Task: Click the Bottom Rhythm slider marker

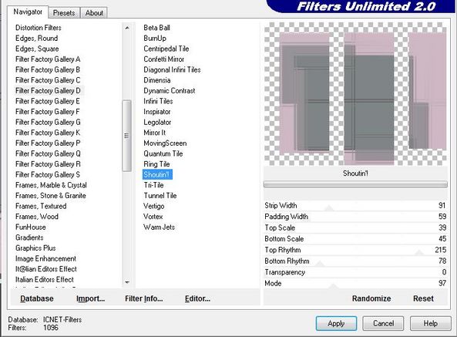Action: click(320, 264)
